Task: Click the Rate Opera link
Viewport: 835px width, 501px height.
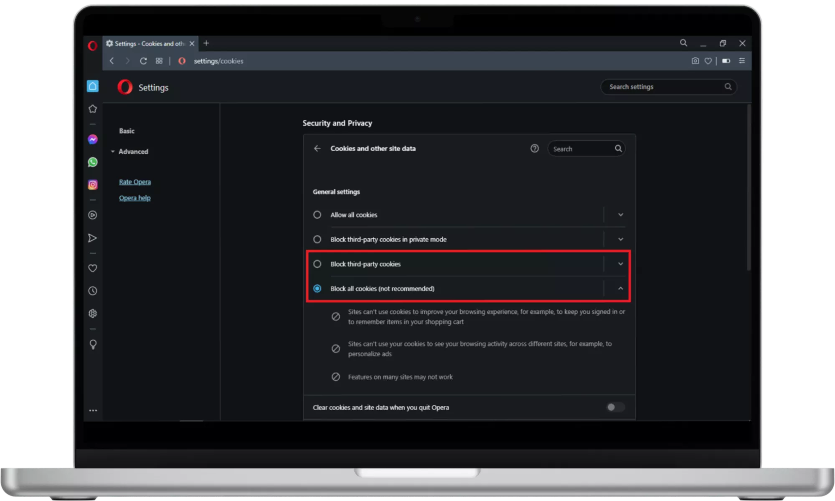Action: click(135, 182)
